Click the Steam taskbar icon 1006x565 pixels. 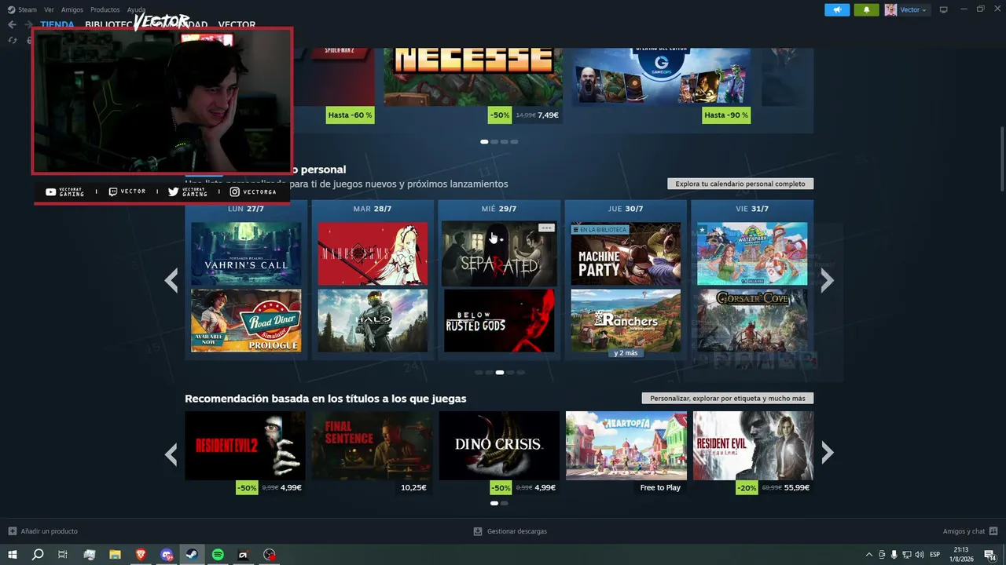coord(192,555)
